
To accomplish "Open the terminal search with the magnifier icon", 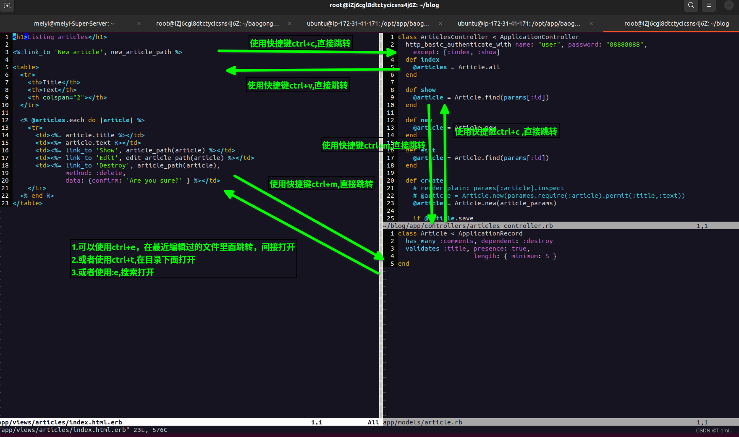I will point(691,5).
